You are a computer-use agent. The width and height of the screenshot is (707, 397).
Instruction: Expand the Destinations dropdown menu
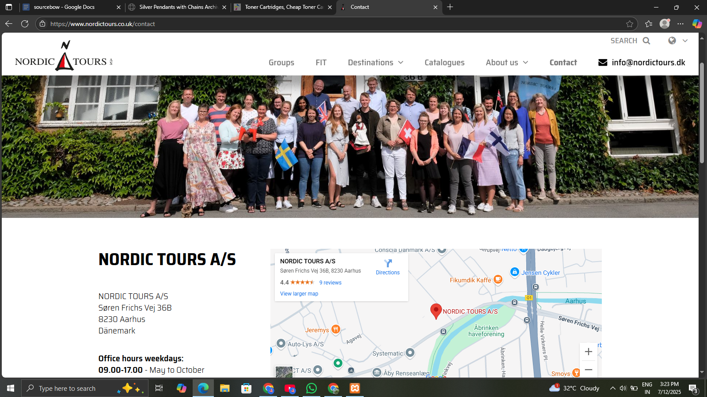376,63
